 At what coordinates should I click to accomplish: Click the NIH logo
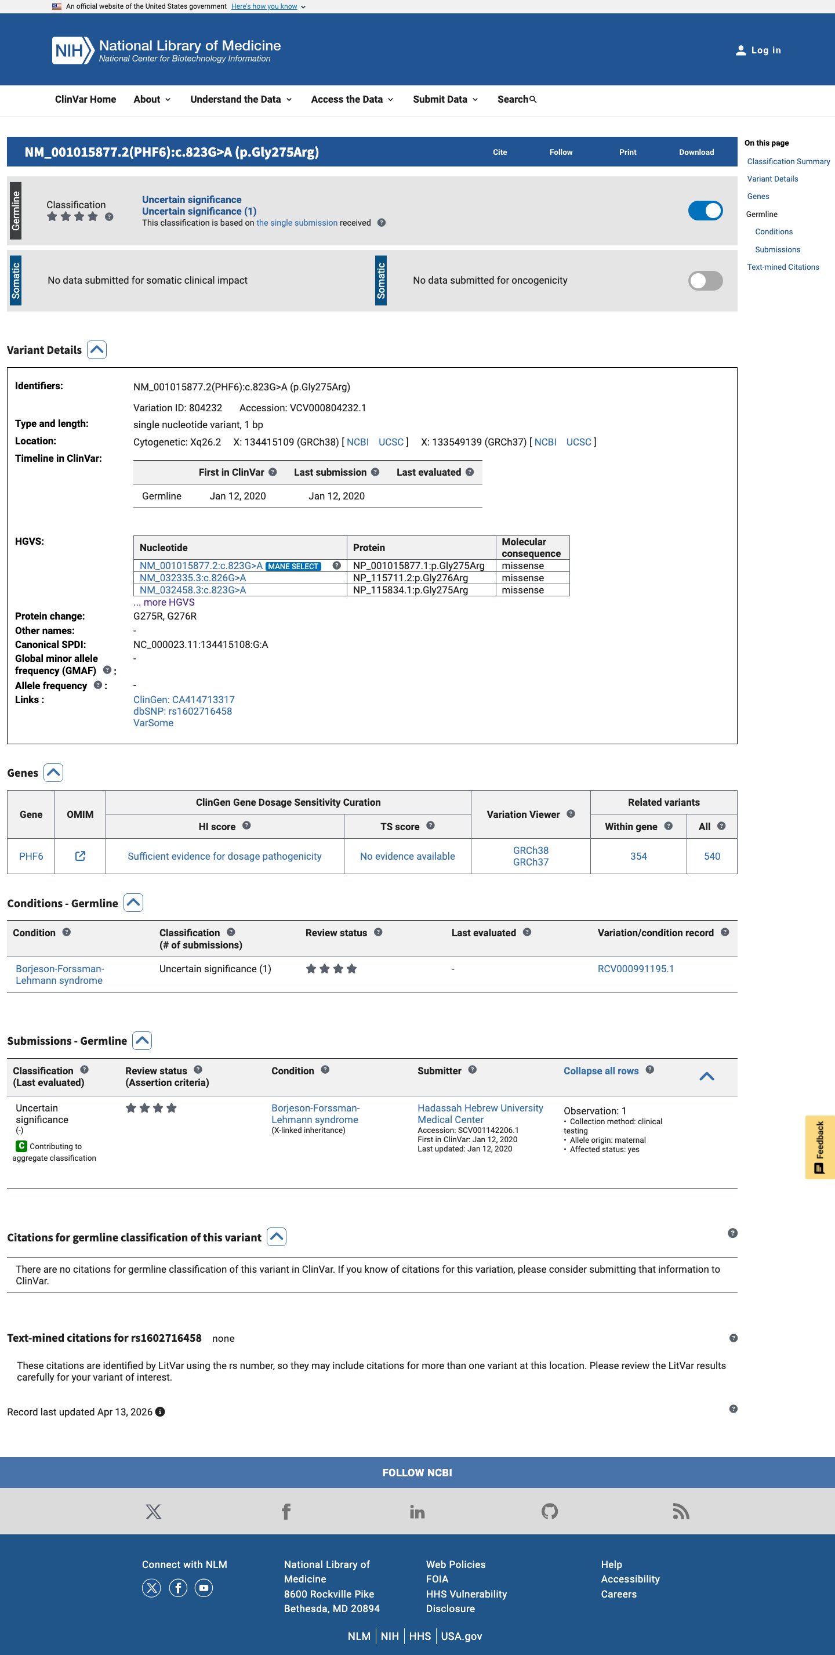pos(72,50)
